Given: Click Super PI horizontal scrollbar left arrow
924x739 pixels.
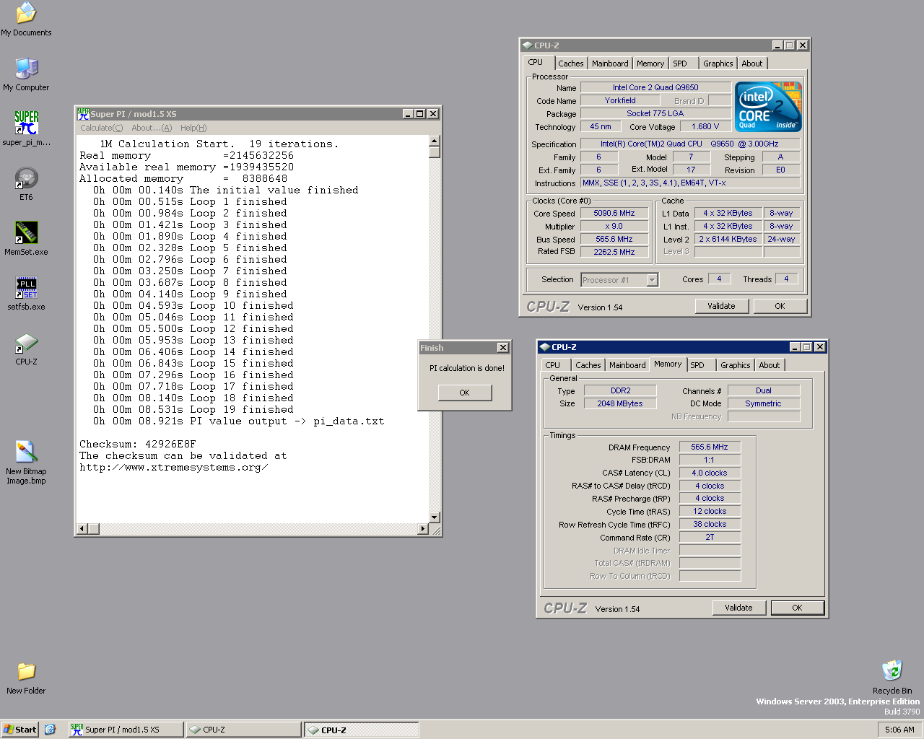Looking at the screenshot, I should click(x=82, y=529).
